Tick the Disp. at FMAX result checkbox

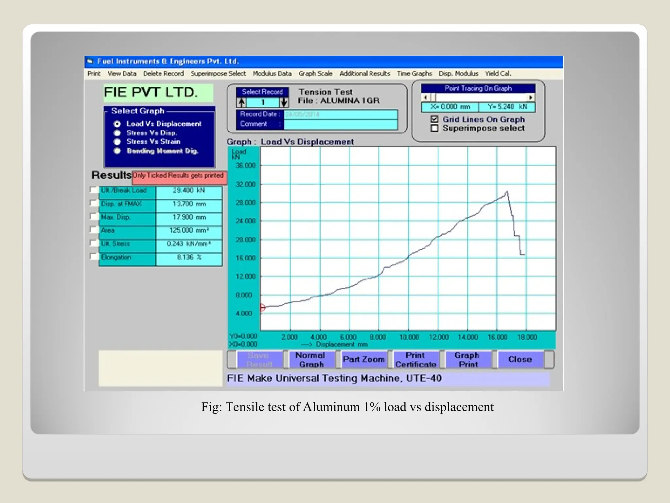point(94,203)
